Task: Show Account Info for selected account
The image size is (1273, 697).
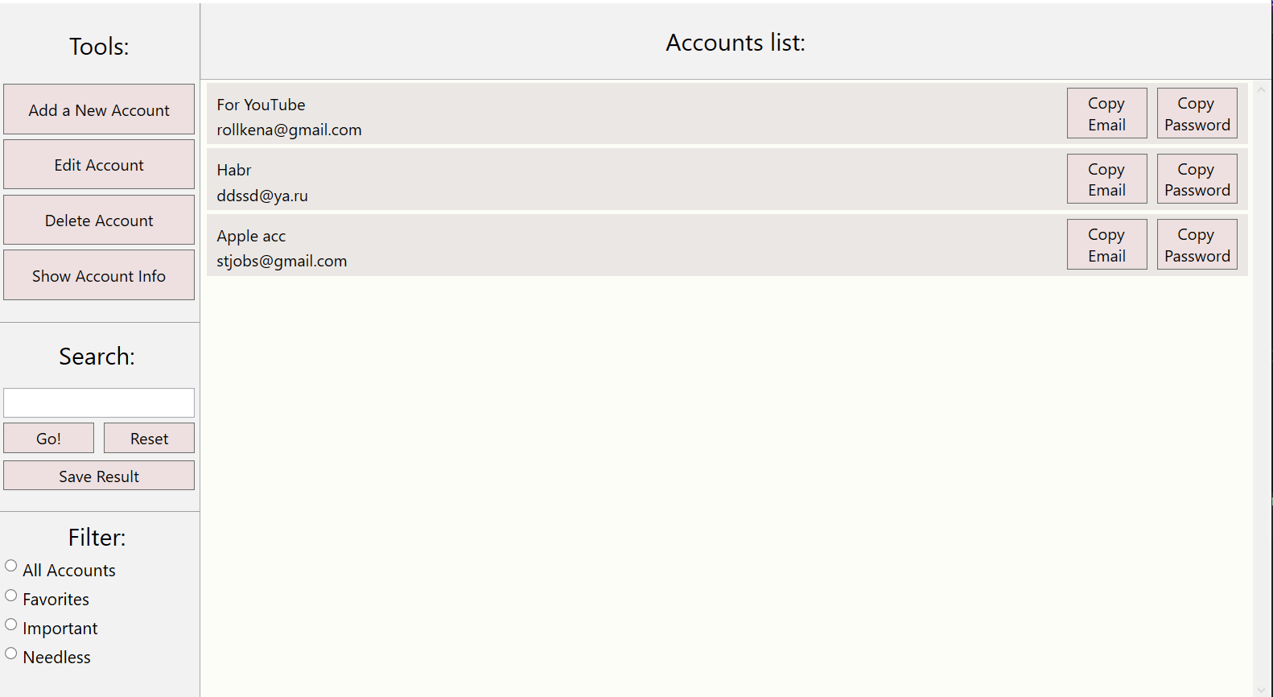Action: point(98,274)
